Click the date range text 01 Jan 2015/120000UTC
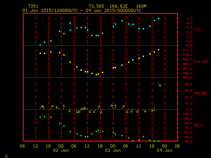 click(50, 11)
